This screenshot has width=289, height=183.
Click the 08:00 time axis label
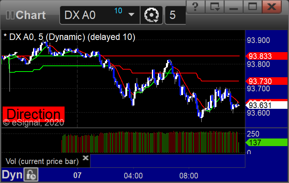point(189,176)
